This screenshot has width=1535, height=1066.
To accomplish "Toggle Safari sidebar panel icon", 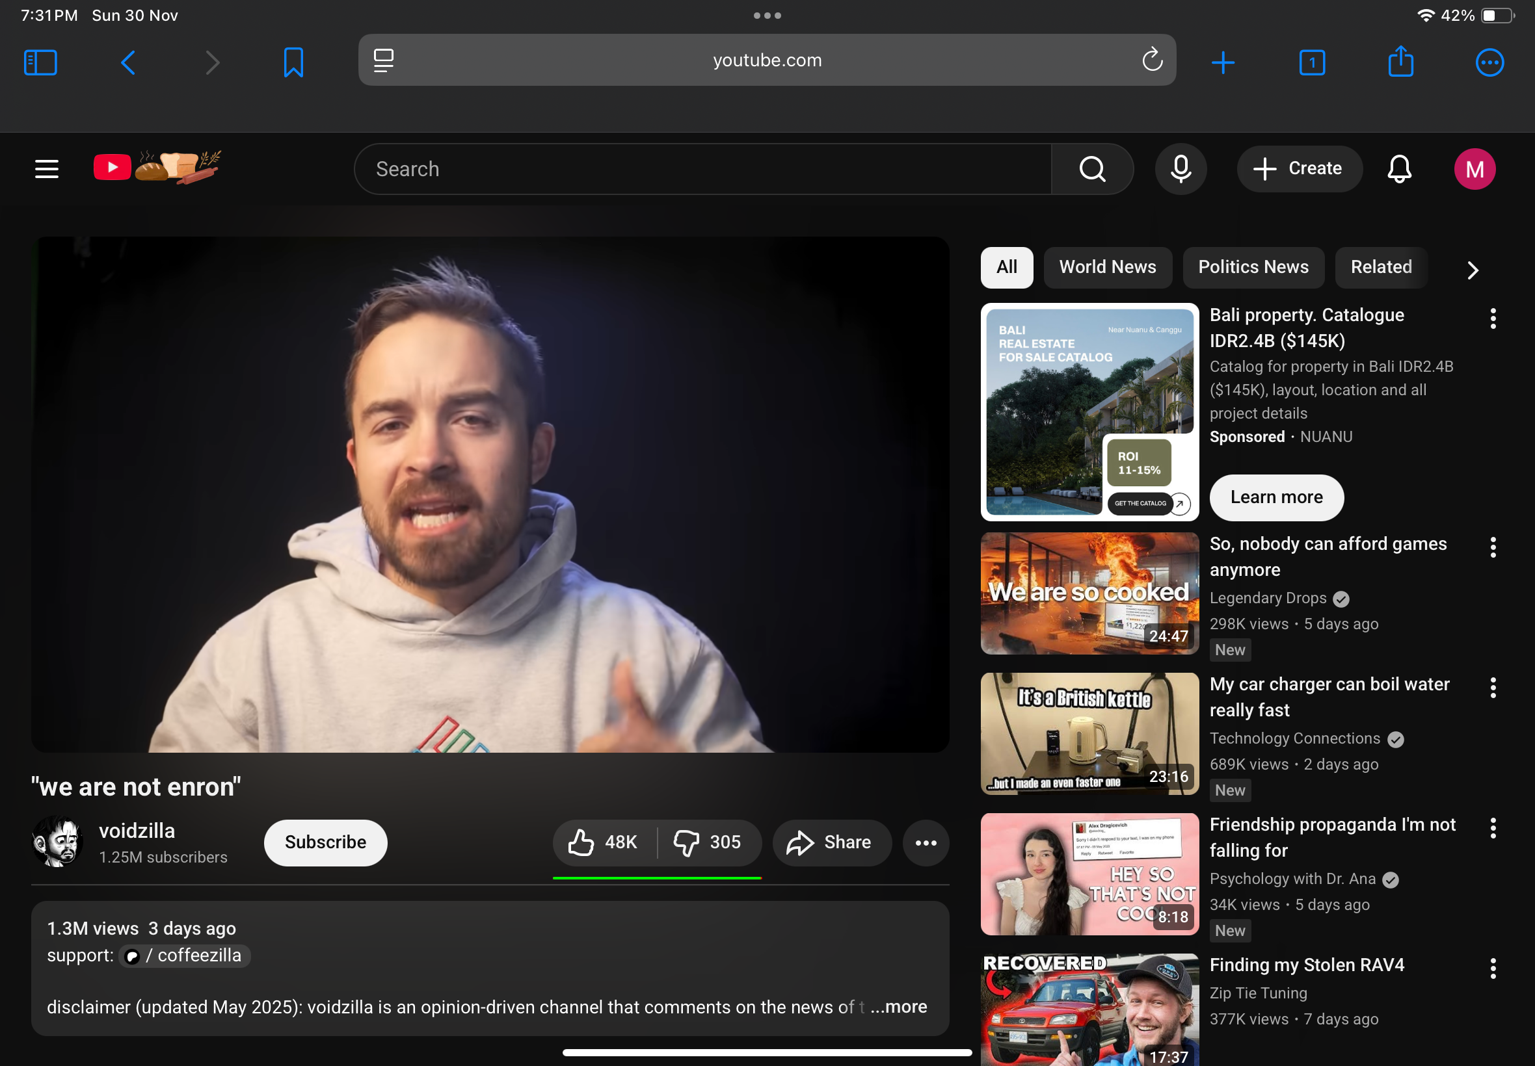I will (40, 63).
